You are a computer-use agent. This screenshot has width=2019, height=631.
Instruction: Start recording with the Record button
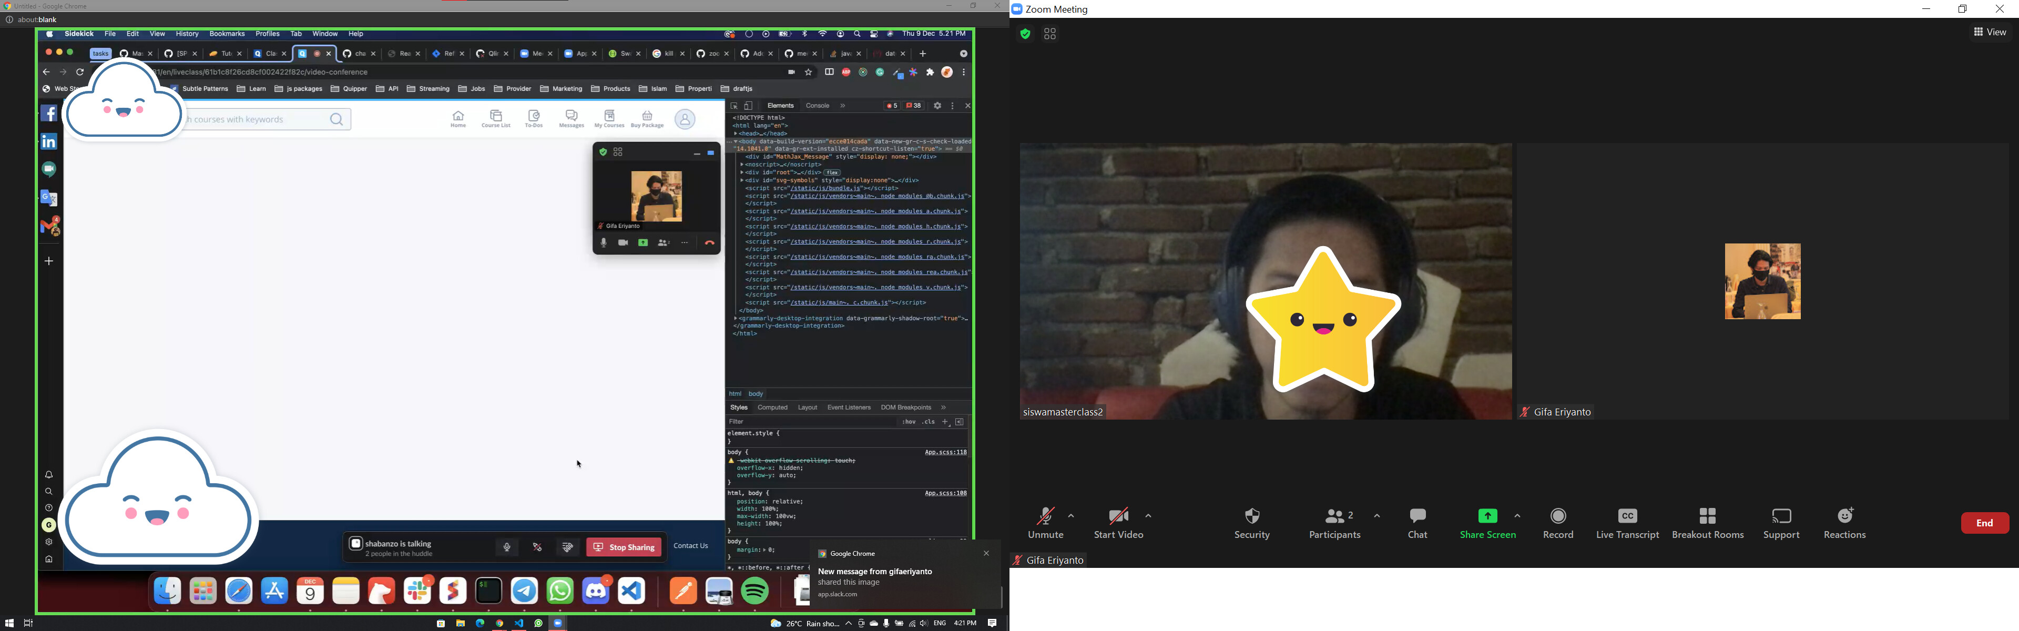coord(1558,523)
